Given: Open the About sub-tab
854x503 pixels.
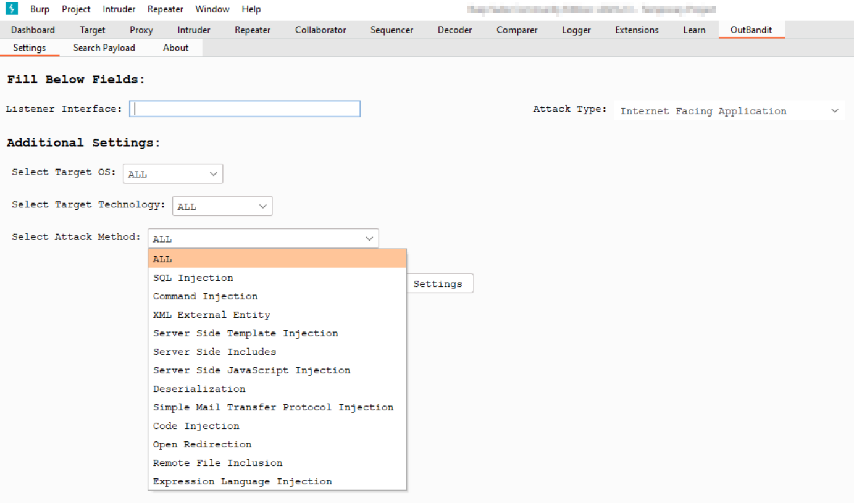Looking at the screenshot, I should pyautogui.click(x=175, y=48).
